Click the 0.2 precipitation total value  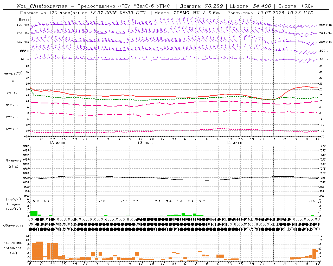[x=102, y=201]
